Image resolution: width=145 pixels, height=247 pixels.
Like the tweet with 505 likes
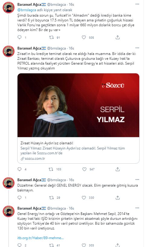(x=84, y=37)
